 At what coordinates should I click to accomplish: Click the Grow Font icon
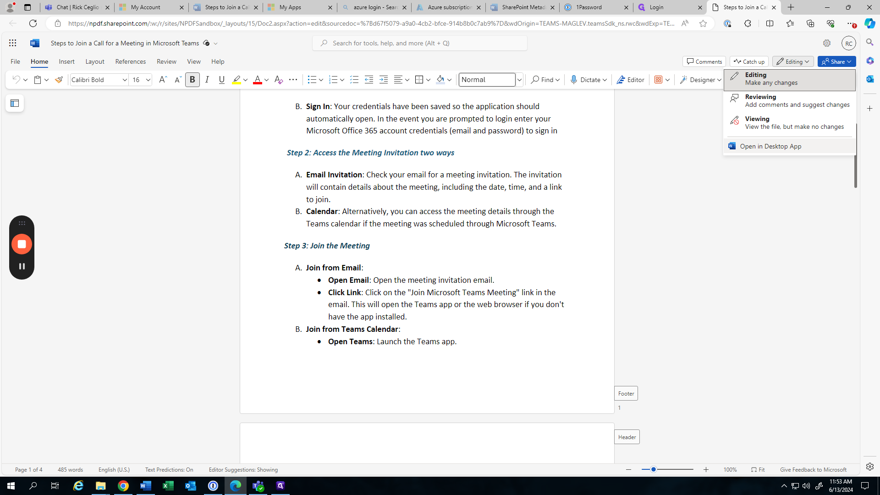pyautogui.click(x=163, y=80)
